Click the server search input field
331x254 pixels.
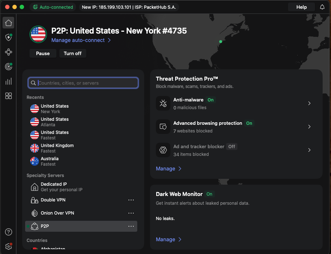point(83,83)
